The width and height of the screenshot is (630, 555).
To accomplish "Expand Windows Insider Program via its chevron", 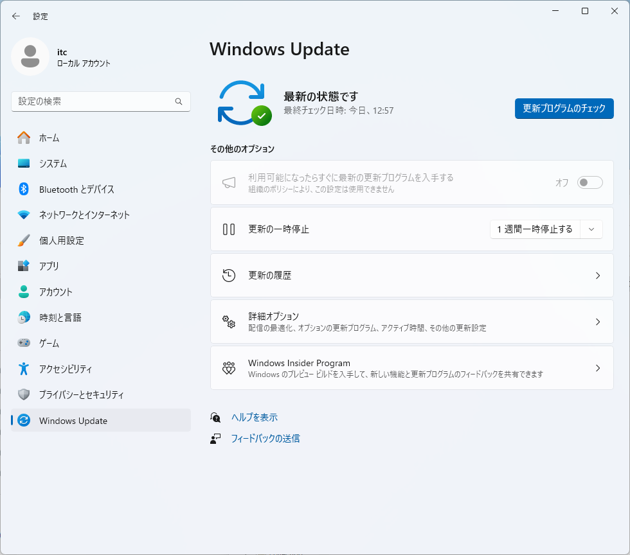I will [598, 368].
